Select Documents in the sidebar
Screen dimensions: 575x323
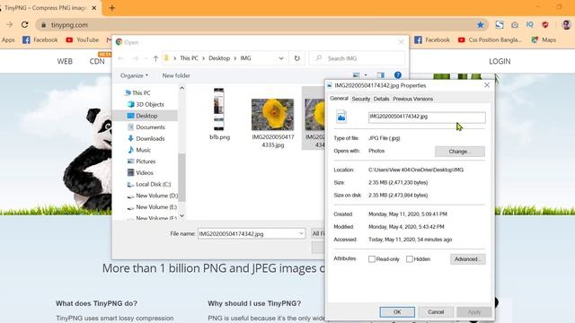point(146,127)
